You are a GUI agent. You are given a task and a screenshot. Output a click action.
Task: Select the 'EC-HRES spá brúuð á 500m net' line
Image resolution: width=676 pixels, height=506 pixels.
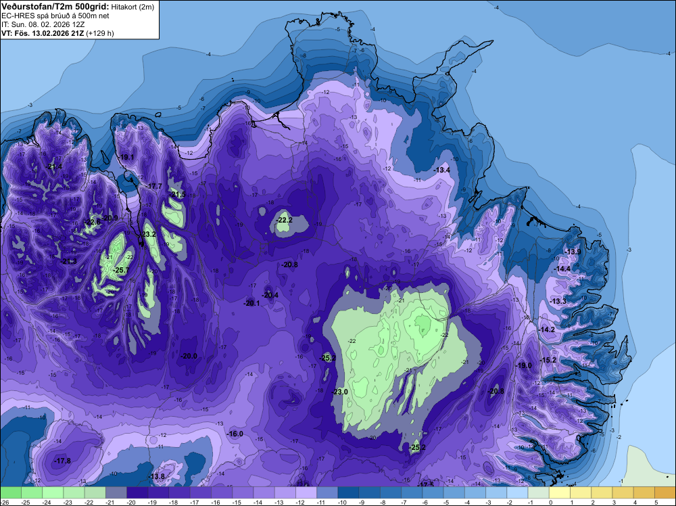[55, 16]
